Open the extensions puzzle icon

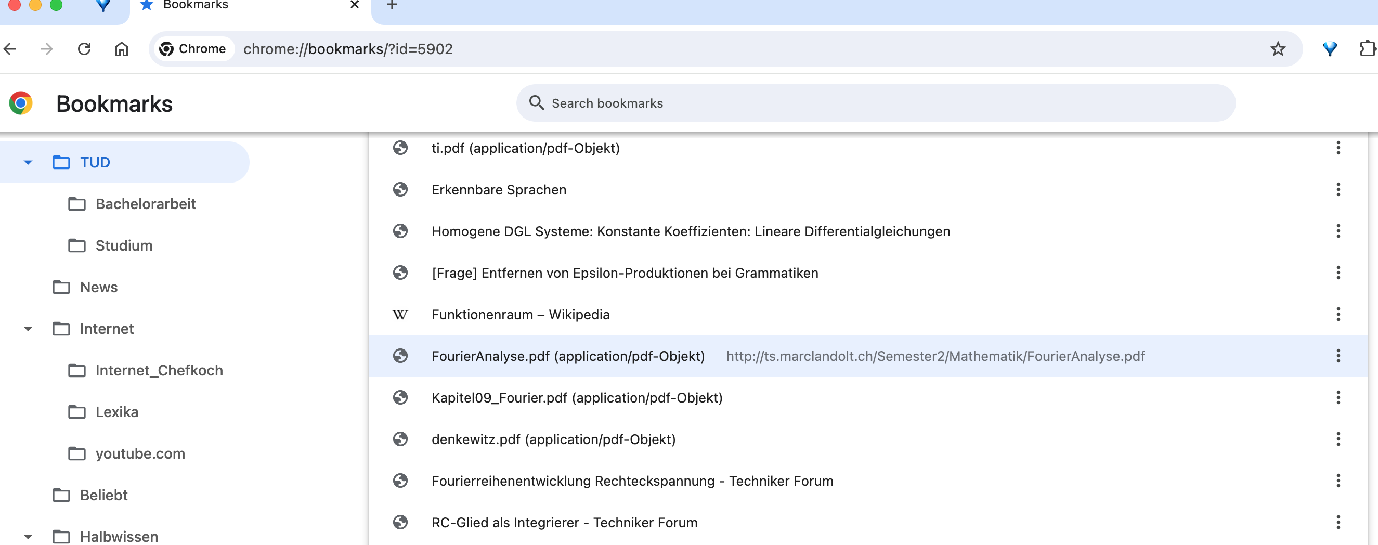tap(1367, 49)
